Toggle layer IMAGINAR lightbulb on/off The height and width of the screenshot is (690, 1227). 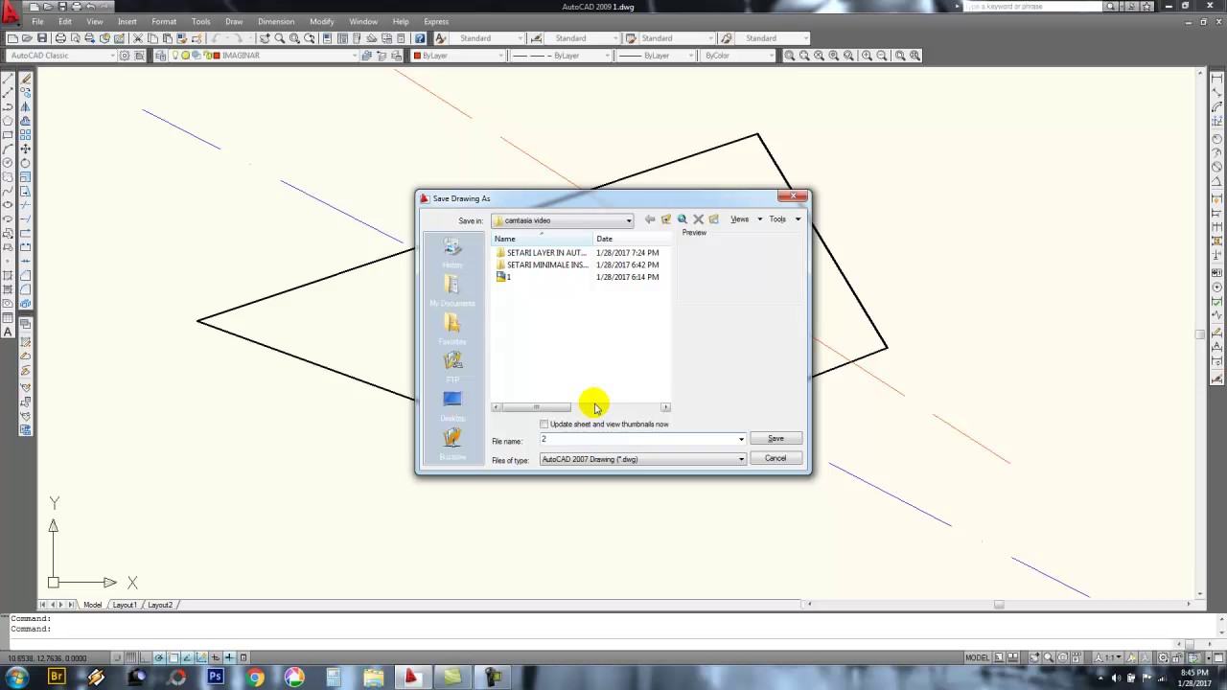175,56
